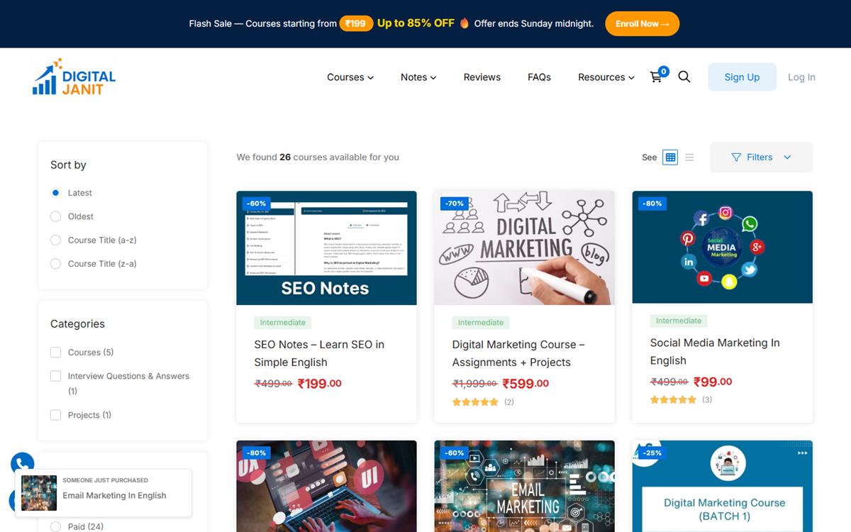Image resolution: width=851 pixels, height=532 pixels.
Task: Click the -70% badge on Digital Marketing Course
Action: 453,204
